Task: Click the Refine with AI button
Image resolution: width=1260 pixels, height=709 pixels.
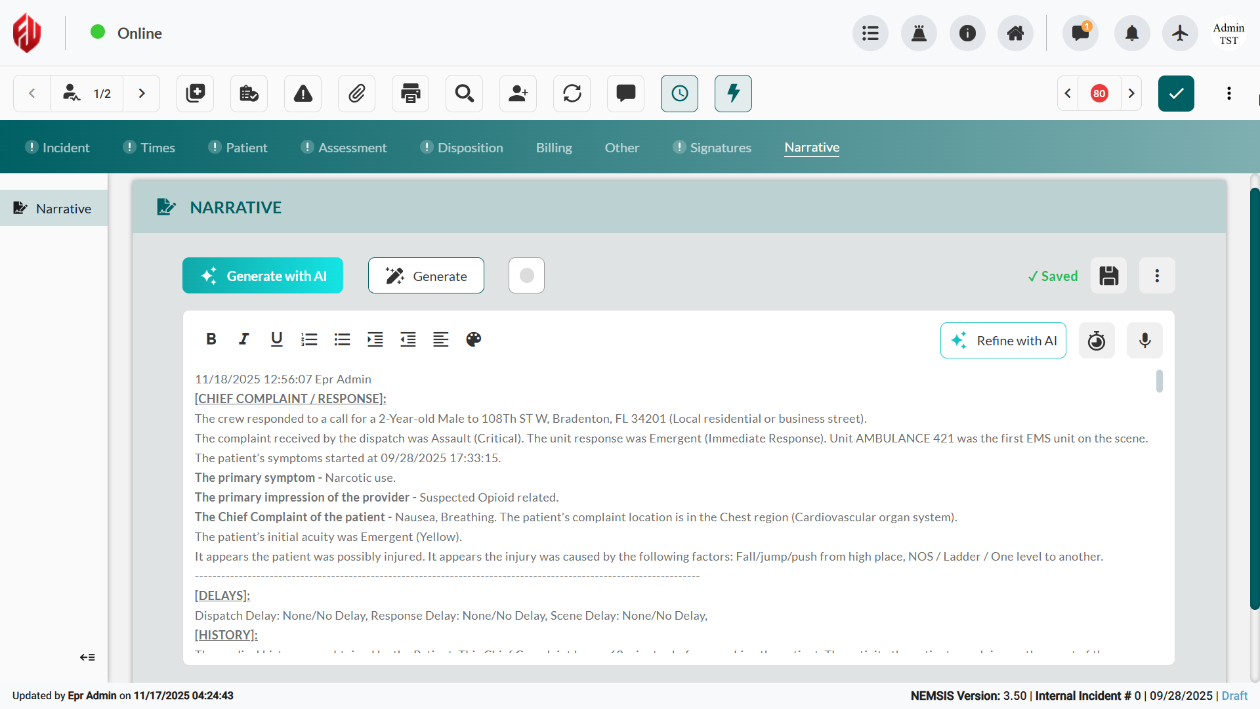Action: coord(1003,340)
